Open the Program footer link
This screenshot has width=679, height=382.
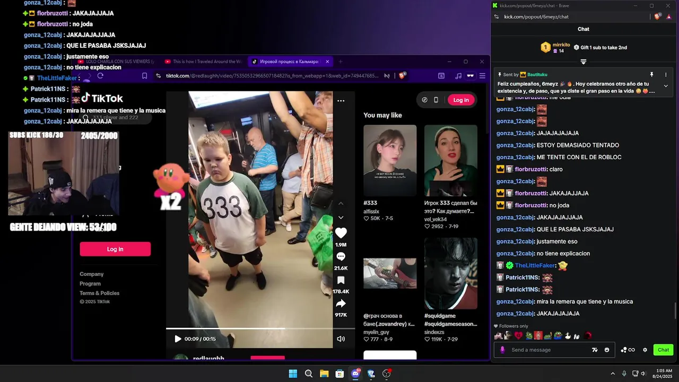click(90, 284)
